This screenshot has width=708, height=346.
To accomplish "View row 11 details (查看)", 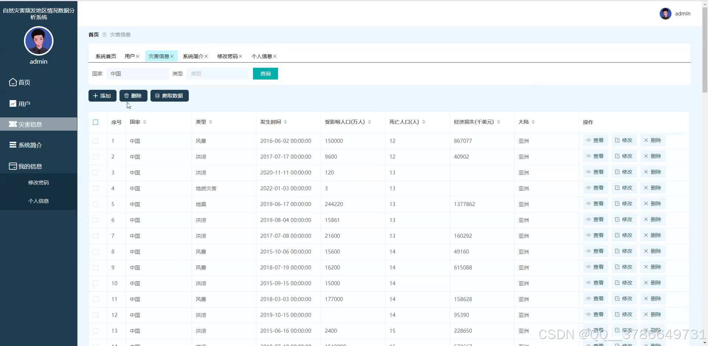I will point(595,299).
